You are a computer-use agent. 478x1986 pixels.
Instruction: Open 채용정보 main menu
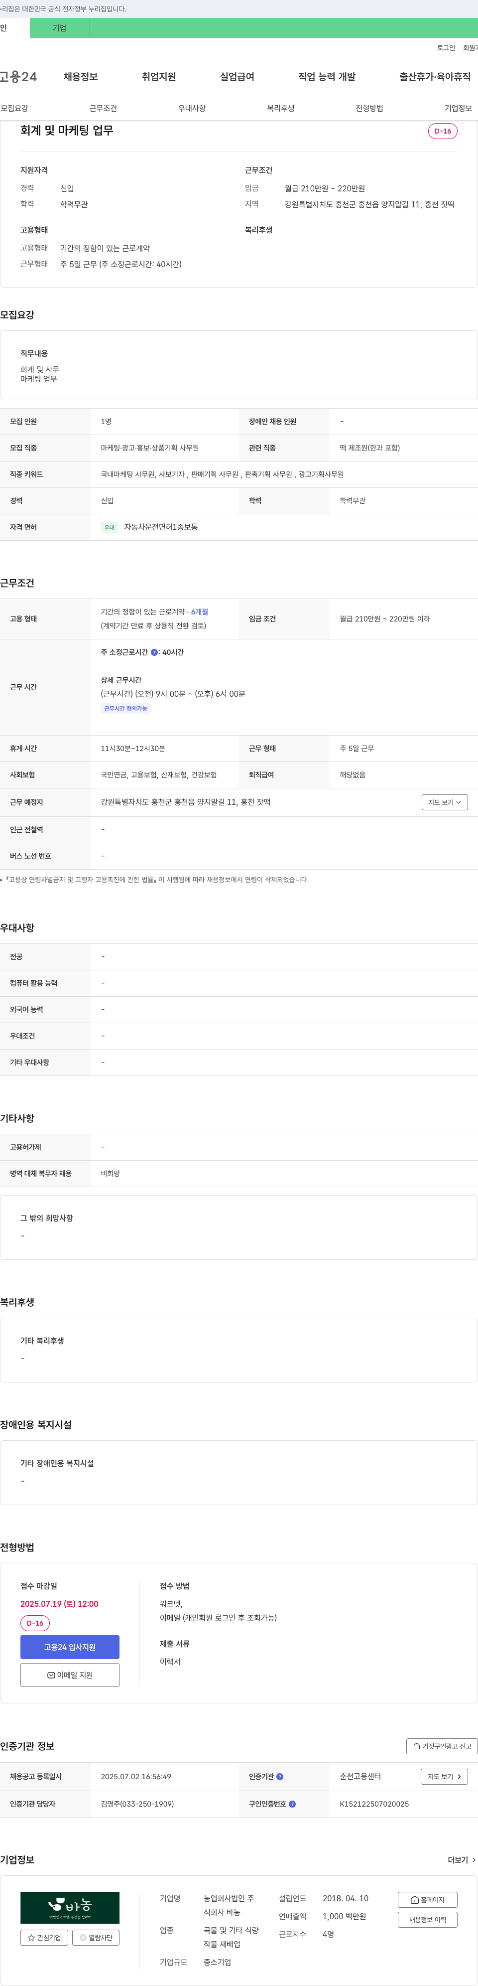pos(81,76)
